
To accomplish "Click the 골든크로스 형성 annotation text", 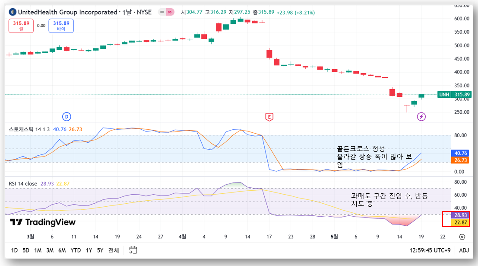I will click(361, 149).
